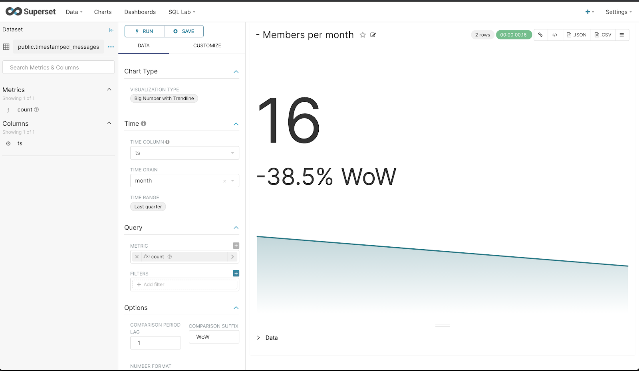This screenshot has height=371, width=639.
Task: Open the dataset options via three-dot menu
Action: pyautogui.click(x=111, y=46)
